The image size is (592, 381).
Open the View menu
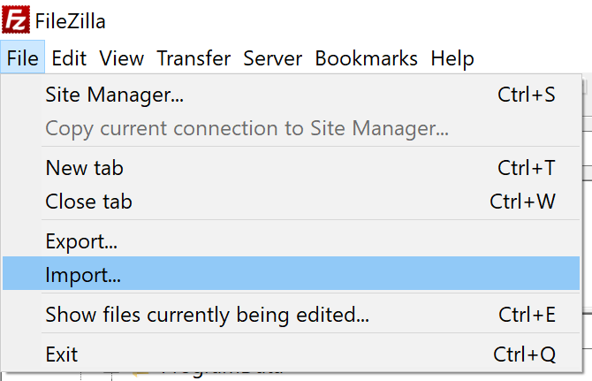point(122,58)
